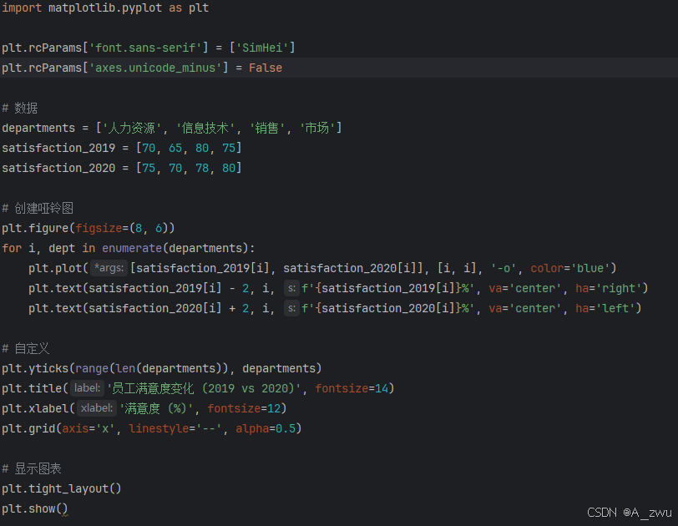678x526 pixels.
Task: Click the 'import' keyword on first line
Action: coord(22,8)
